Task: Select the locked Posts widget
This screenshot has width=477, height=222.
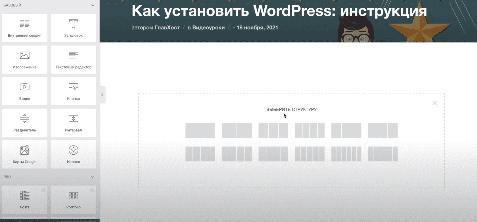Action: (25, 200)
